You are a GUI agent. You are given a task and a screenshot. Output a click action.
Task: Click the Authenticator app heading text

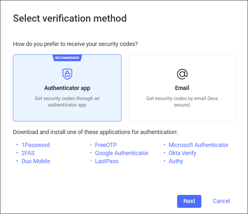[x=67, y=88]
